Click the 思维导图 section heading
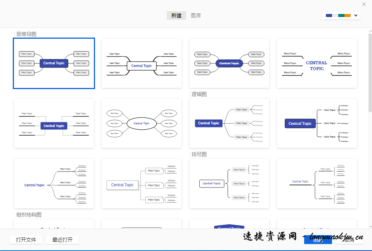 pos(26,34)
